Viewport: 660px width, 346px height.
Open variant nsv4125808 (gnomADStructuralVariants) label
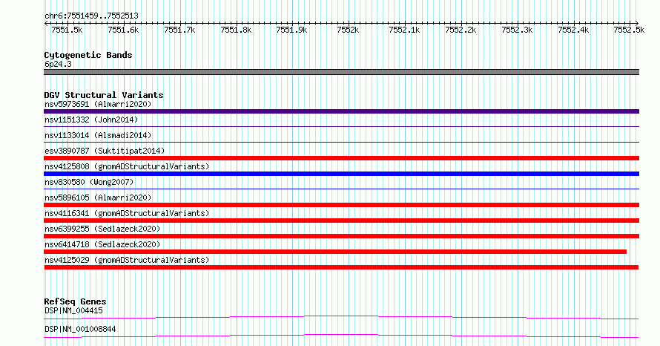(x=127, y=166)
